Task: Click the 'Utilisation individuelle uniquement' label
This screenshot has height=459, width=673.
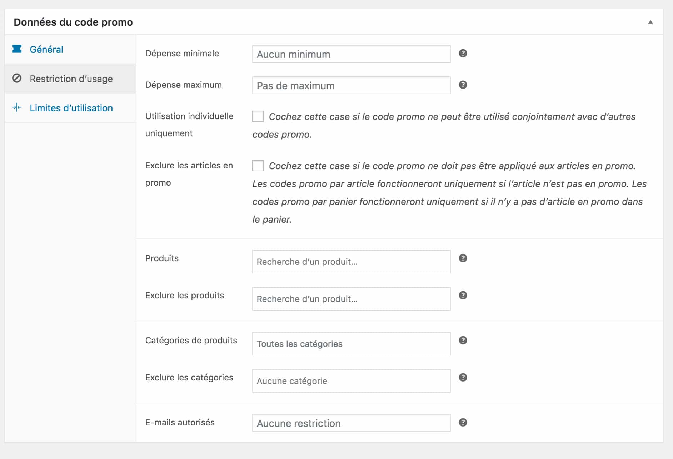Action: pos(189,125)
